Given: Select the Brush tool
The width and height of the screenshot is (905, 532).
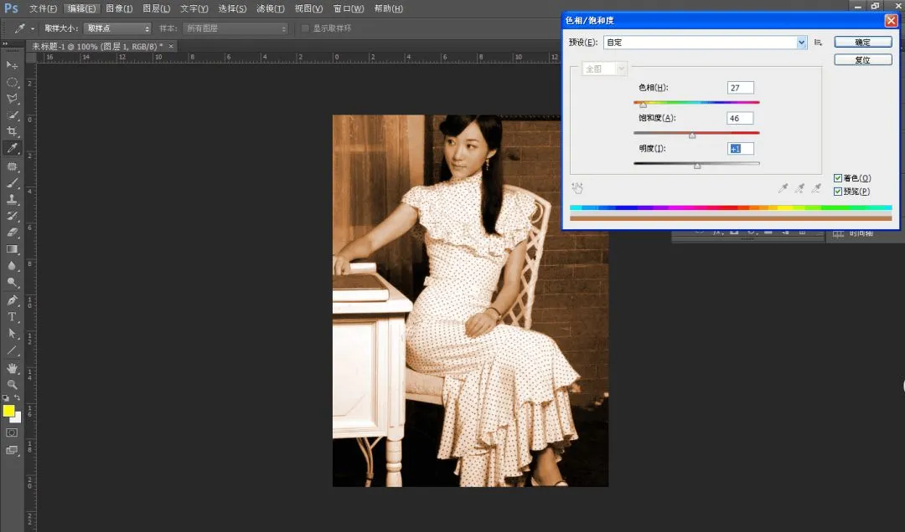Looking at the screenshot, I should point(12,183).
